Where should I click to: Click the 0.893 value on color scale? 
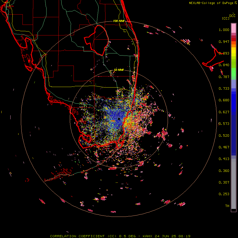tap(224, 53)
